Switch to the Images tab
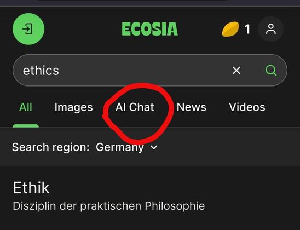300x230 pixels. (x=74, y=107)
